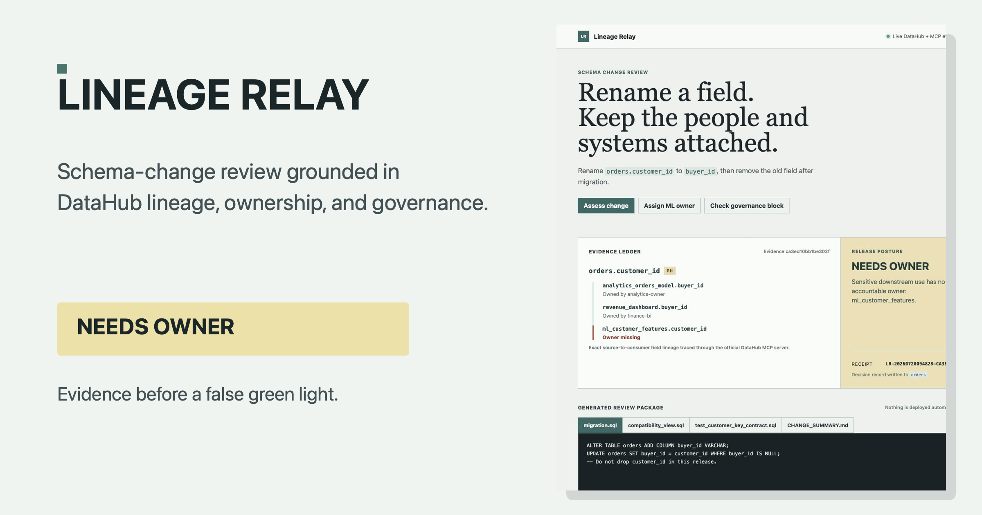Click the Owned by finance-bi text
The image size is (982, 515).
[627, 316]
